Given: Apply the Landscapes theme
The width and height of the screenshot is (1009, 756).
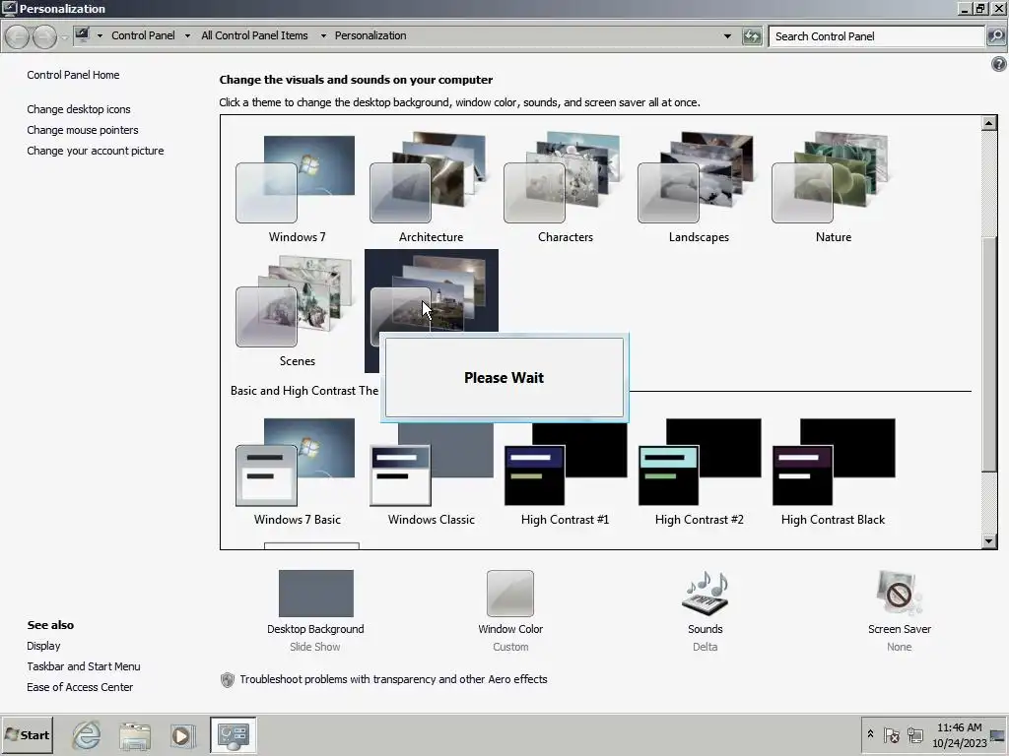Looking at the screenshot, I should click(699, 188).
